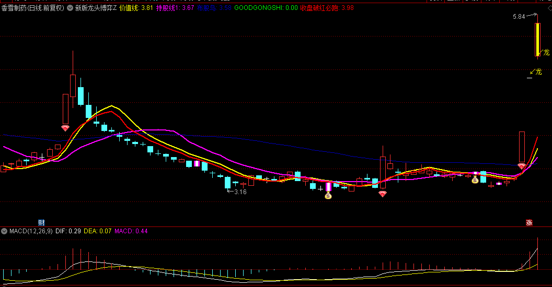This screenshot has width=552, height=287.
Task: Select the tall yellow candlestick
Action: click(x=537, y=39)
